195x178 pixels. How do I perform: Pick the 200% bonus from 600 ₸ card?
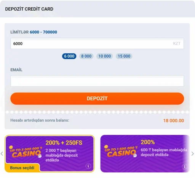pos(145,154)
